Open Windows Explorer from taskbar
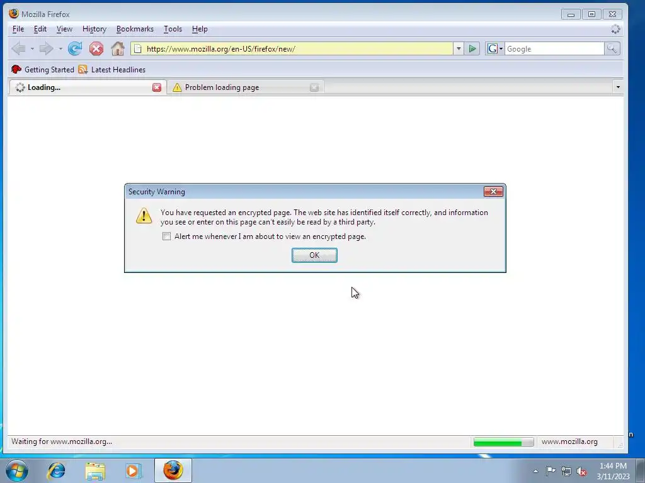Viewport: 645px width, 483px height. click(x=95, y=470)
